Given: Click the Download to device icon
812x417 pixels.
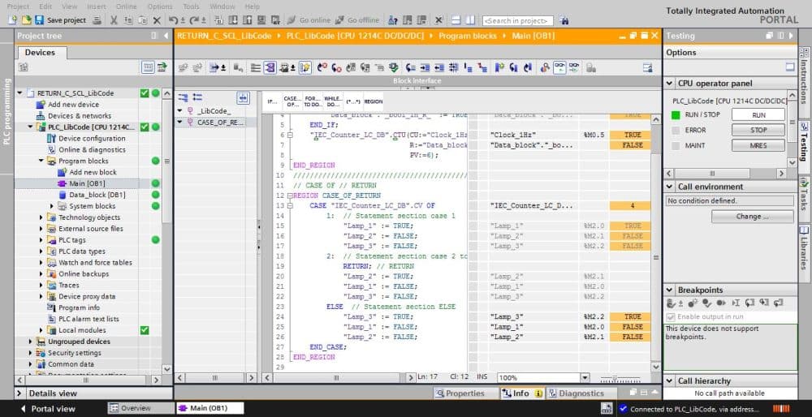Looking at the screenshot, I should [x=233, y=20].
